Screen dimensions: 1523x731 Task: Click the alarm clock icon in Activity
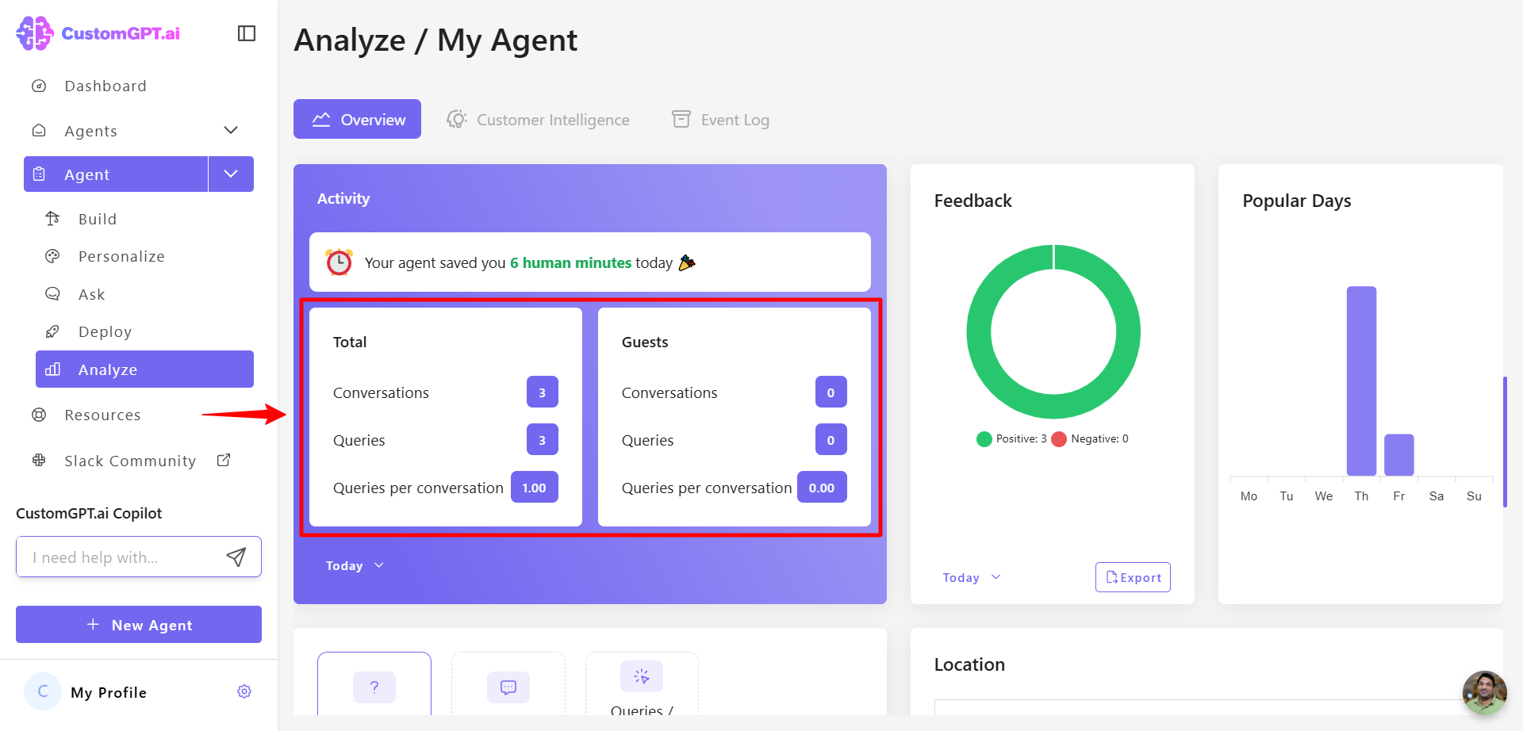[x=340, y=262]
